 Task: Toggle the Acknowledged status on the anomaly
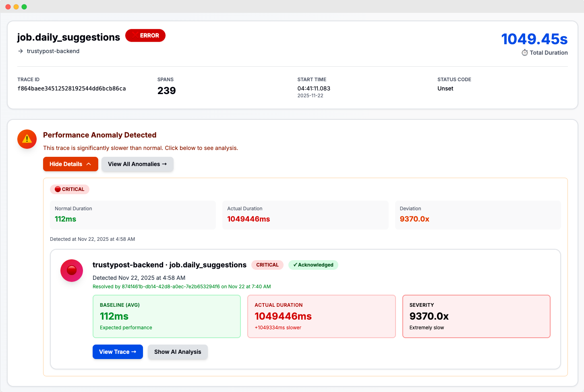tap(313, 265)
